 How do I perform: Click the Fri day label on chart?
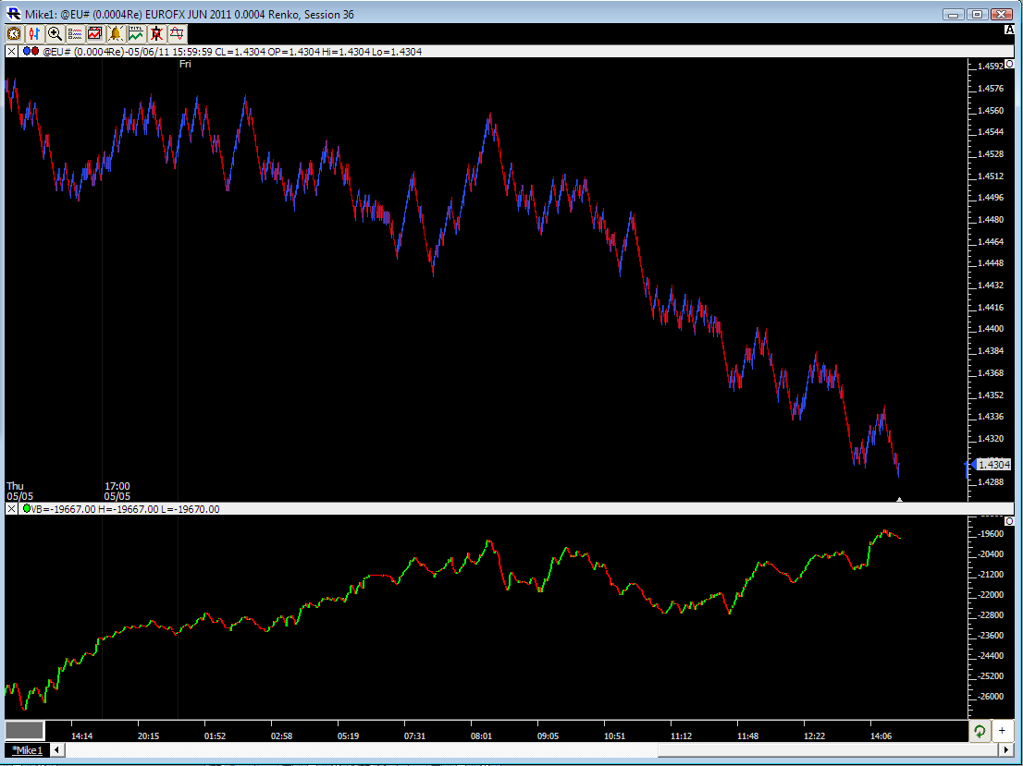click(185, 64)
